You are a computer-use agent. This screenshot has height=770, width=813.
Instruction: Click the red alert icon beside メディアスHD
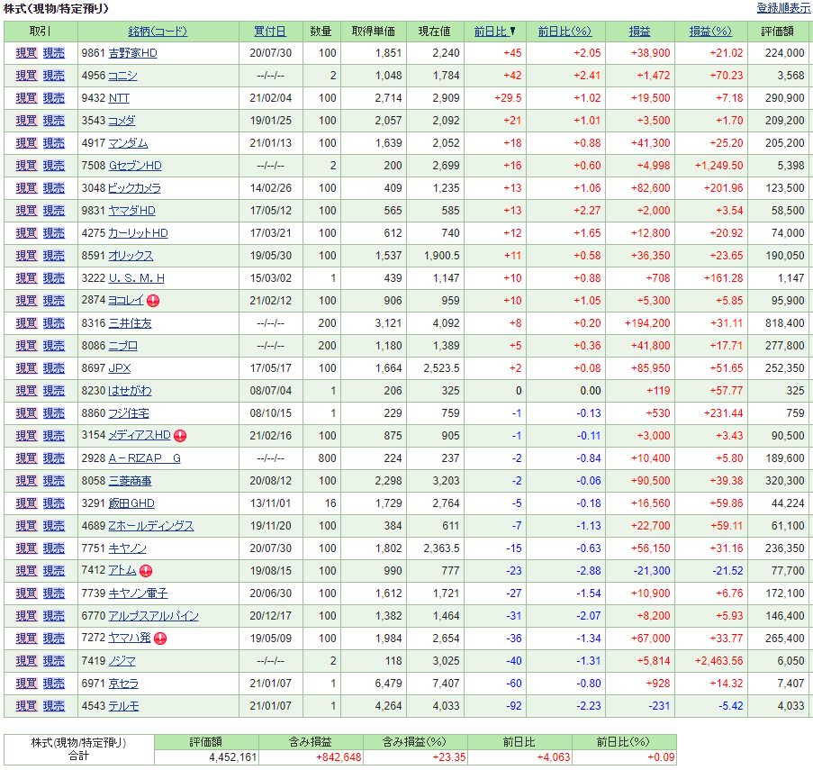coord(180,436)
